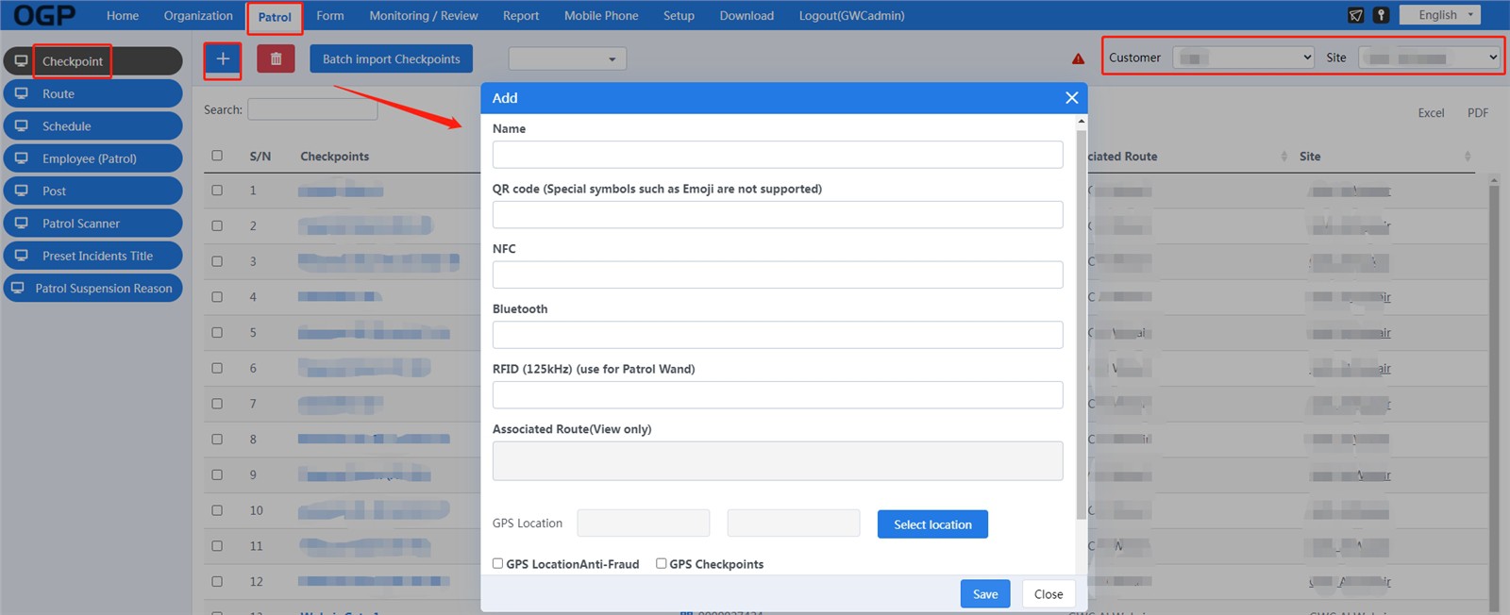
Task: Close the Add dialog with X icon
Action: 1071,98
